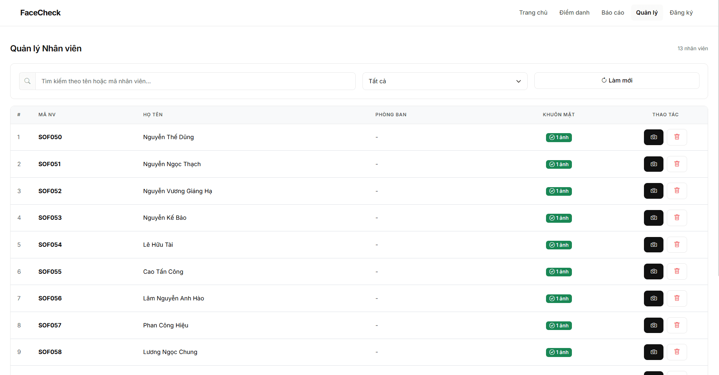Focus the employee name search field

pyautogui.click(x=195, y=81)
